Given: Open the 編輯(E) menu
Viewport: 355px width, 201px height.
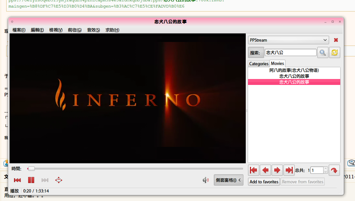Looking at the screenshot, I should pyautogui.click(x=37, y=30).
